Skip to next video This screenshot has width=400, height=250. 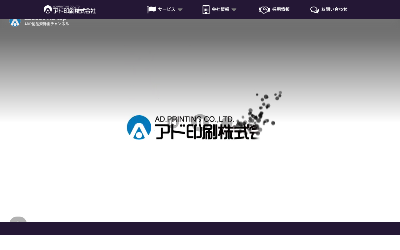pyautogui.click(x=227, y=123)
